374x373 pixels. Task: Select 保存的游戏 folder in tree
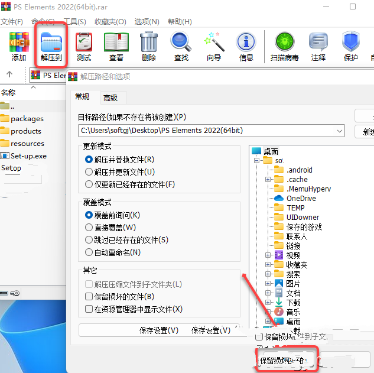(298, 227)
